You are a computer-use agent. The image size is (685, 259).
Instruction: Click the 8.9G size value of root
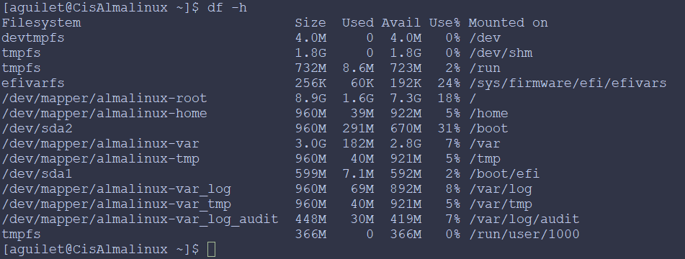pyautogui.click(x=310, y=99)
